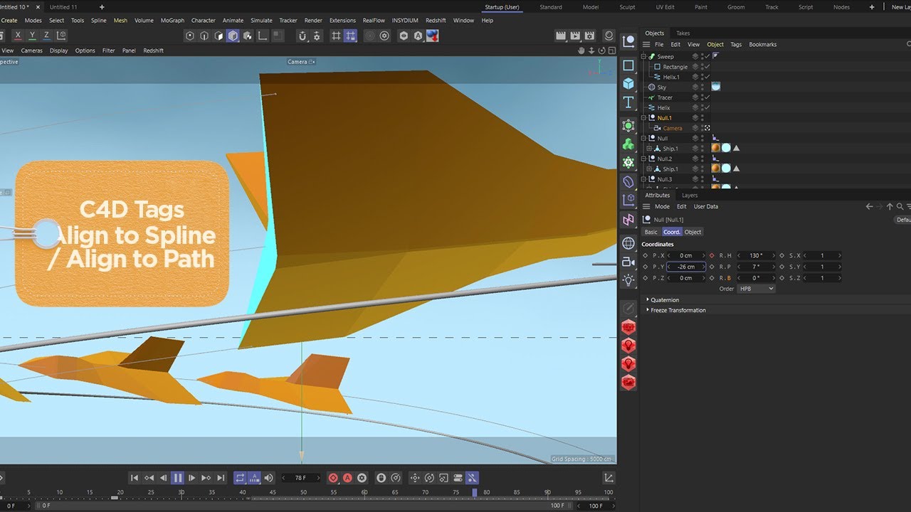
Task: Open the rotation Order HPB dropdown
Action: (x=756, y=289)
